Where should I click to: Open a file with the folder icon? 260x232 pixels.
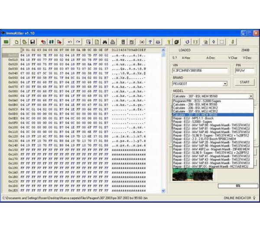point(25,42)
